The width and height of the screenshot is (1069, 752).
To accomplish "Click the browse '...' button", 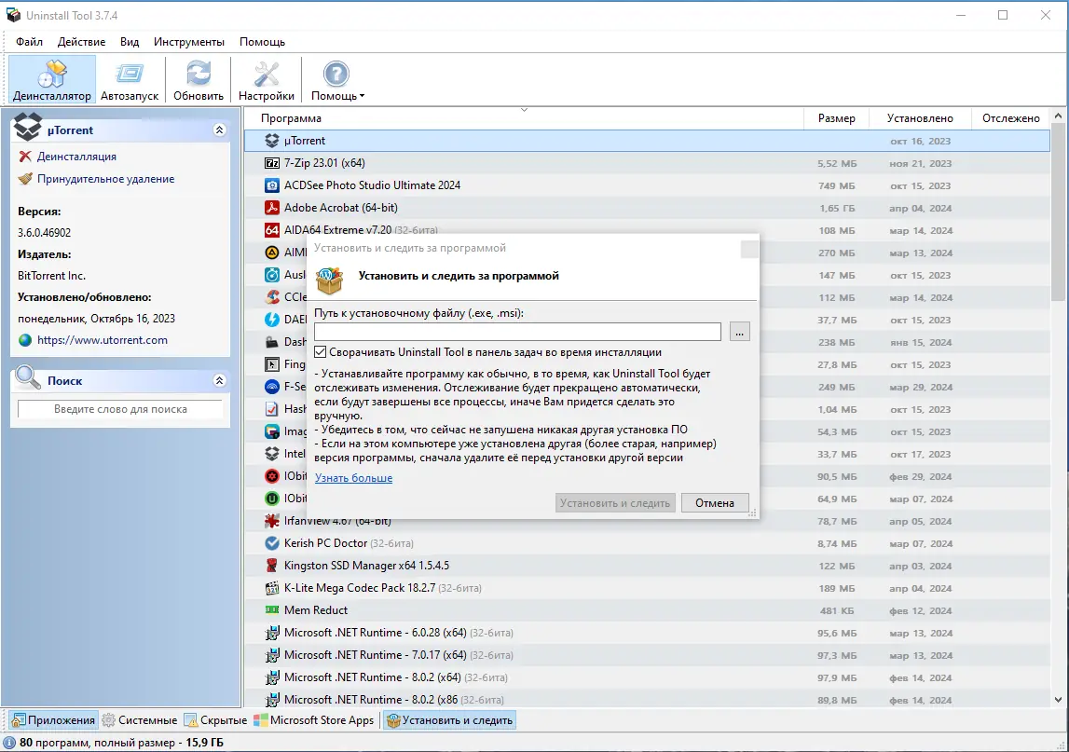I will pos(740,332).
